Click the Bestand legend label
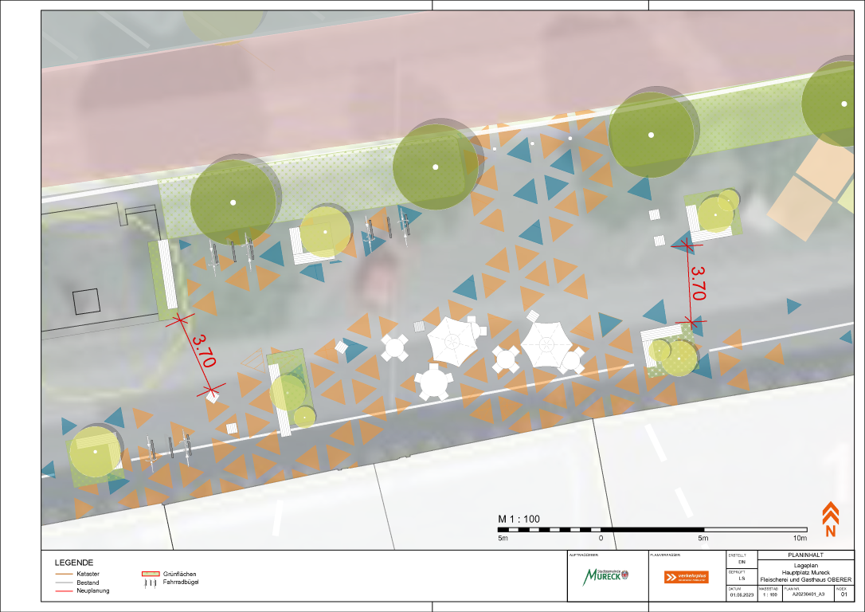This screenshot has height=612, width=865. (88, 583)
